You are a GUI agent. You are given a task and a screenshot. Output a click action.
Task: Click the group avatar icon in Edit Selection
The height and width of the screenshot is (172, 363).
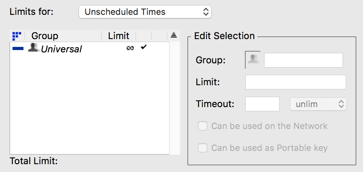[253, 60]
